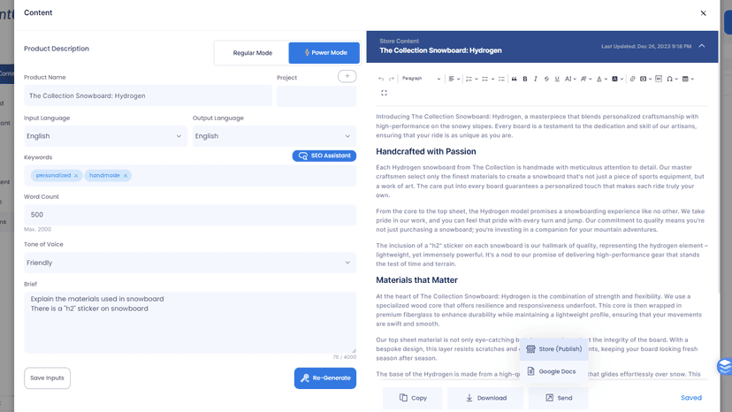Click the Project input field
Viewport: 732px width, 412px height.
point(316,95)
